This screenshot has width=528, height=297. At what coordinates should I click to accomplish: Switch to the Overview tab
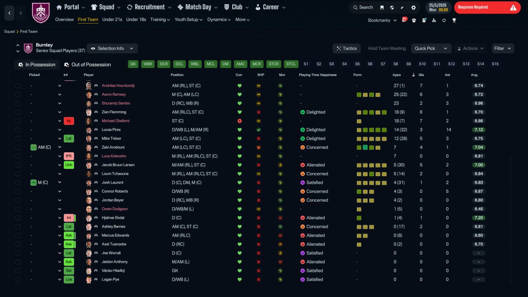(64, 19)
